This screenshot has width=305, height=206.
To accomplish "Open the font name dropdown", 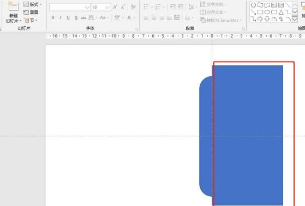I will [87, 8].
